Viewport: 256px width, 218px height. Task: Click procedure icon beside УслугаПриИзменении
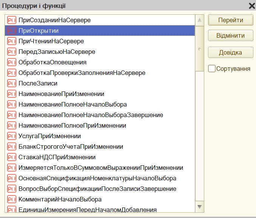coord(12,136)
